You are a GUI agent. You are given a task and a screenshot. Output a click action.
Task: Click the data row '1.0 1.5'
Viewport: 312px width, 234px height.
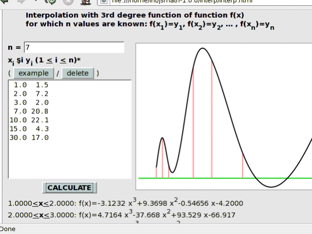click(31, 85)
